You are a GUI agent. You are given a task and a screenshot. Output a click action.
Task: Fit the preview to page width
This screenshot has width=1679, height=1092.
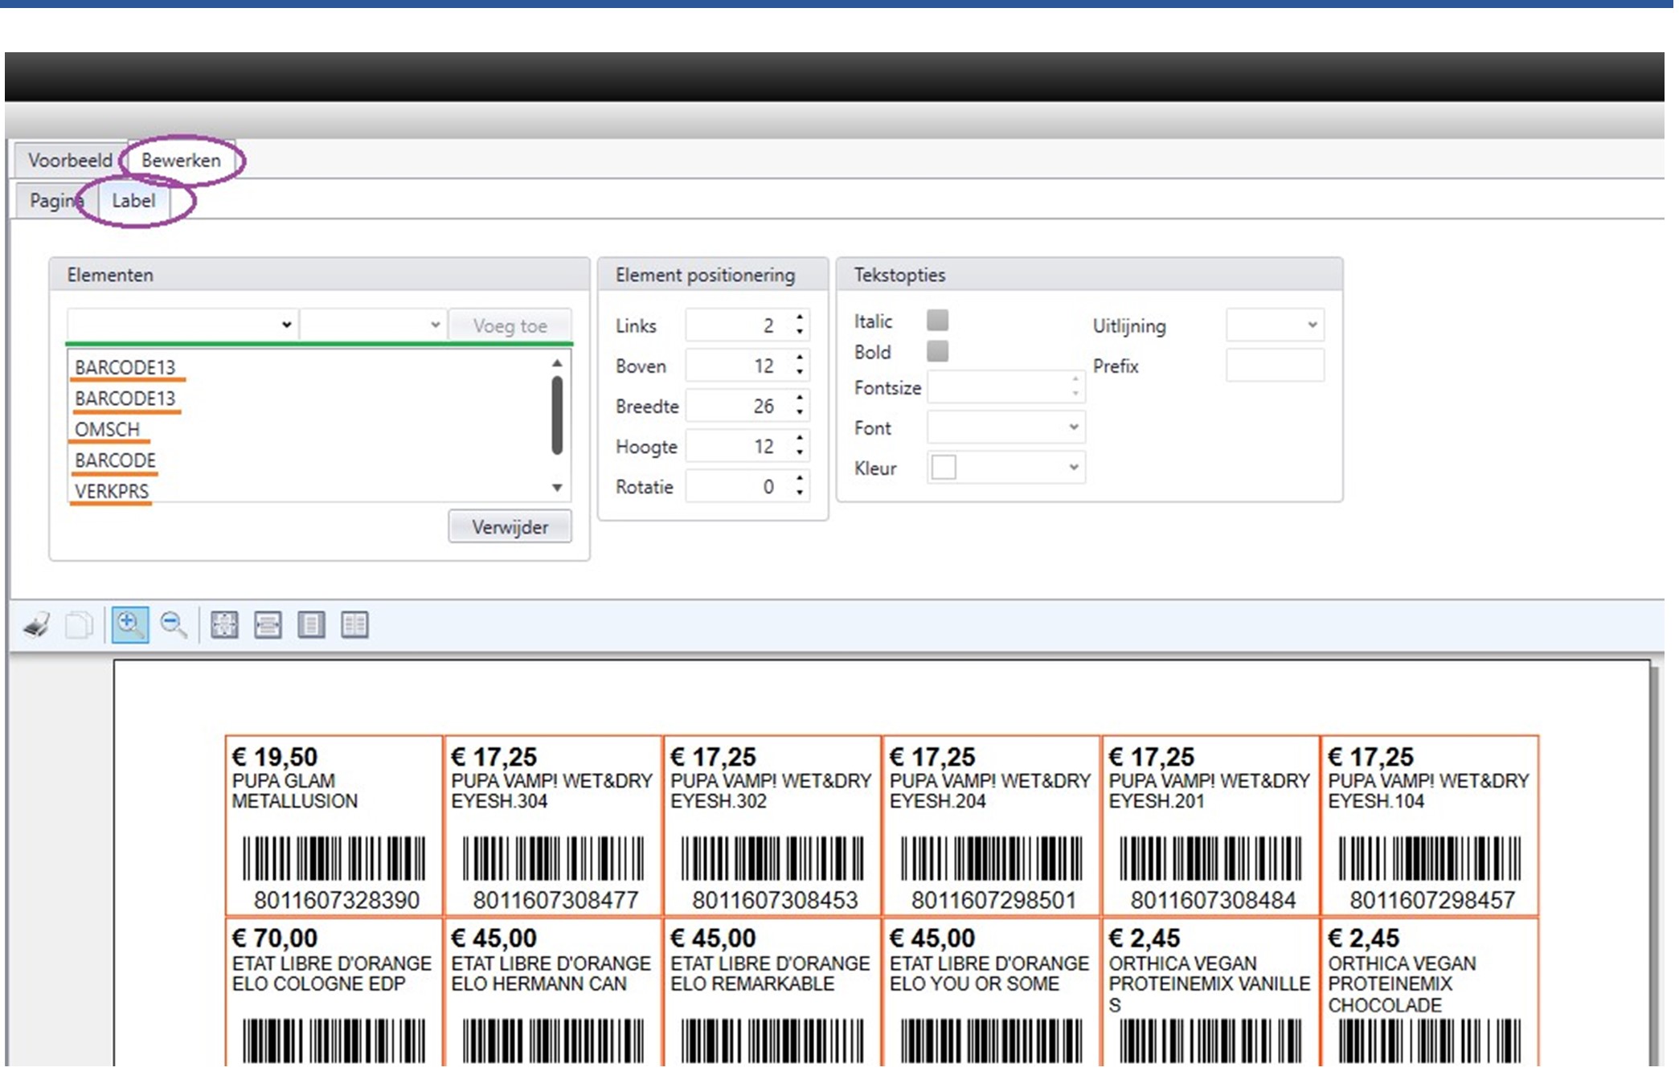pos(268,624)
